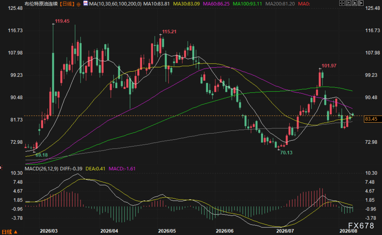Click the 70.13 low price annotation

click(x=286, y=153)
